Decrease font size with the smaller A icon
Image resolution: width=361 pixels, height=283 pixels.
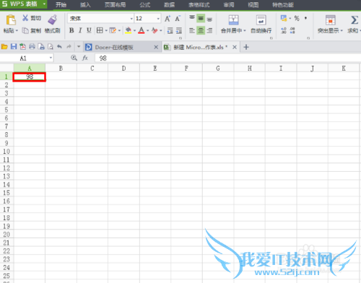tap(178, 19)
